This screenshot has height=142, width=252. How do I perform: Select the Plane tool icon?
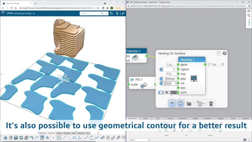[x=74, y=138]
